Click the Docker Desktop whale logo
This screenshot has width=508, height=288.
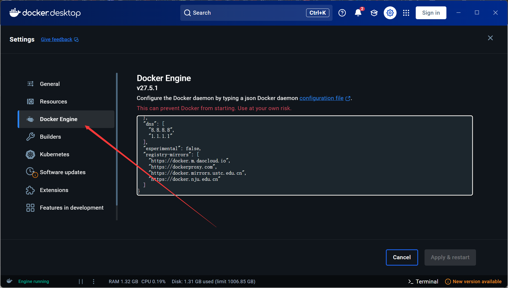click(15, 13)
